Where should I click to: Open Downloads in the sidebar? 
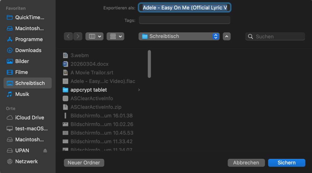coord(28,50)
